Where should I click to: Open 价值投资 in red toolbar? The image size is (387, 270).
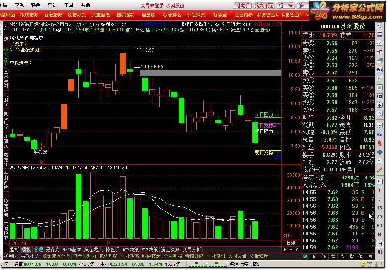(x=196, y=15)
